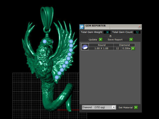Collapse the header with the round arrow toggle

(x=110, y=36)
